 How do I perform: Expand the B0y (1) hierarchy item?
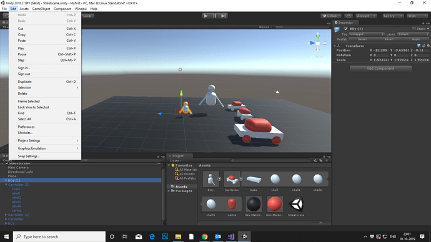6,180
